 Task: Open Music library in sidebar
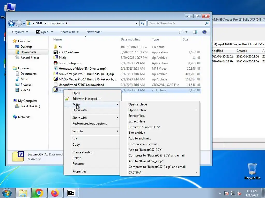coord(25,79)
